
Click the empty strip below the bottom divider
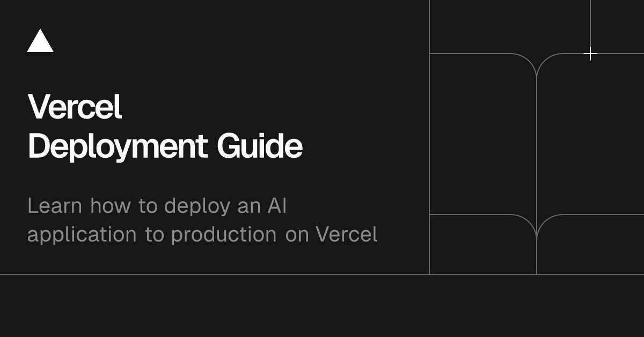pyautogui.click(x=322, y=306)
